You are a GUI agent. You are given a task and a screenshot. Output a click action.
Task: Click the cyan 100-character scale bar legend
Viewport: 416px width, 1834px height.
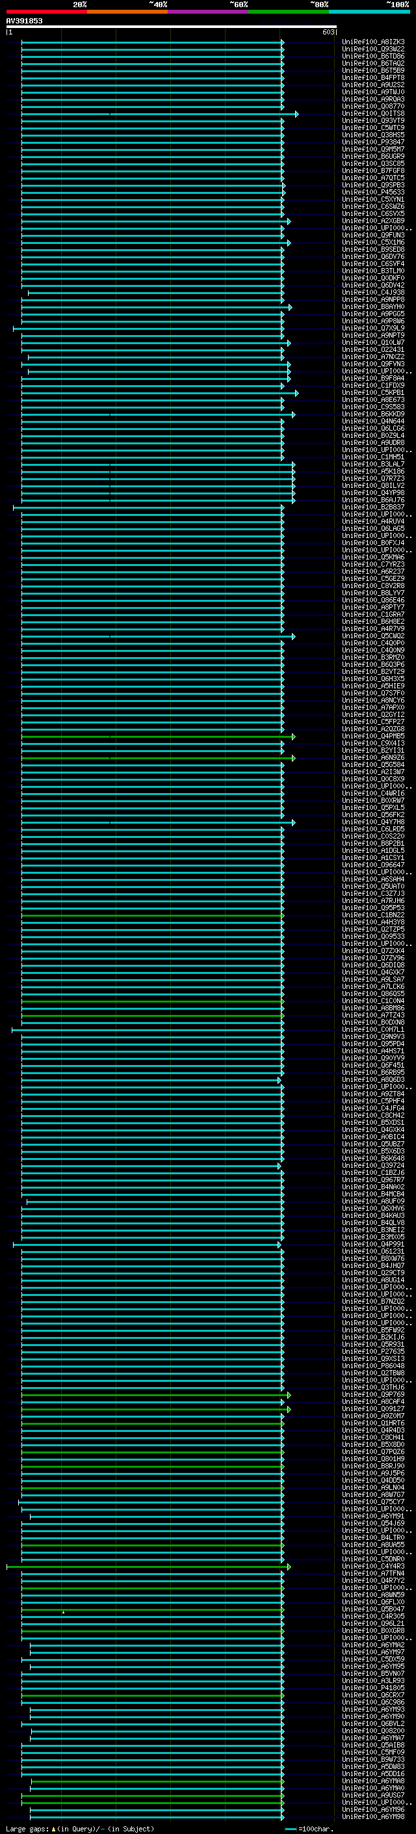pos(290,1829)
